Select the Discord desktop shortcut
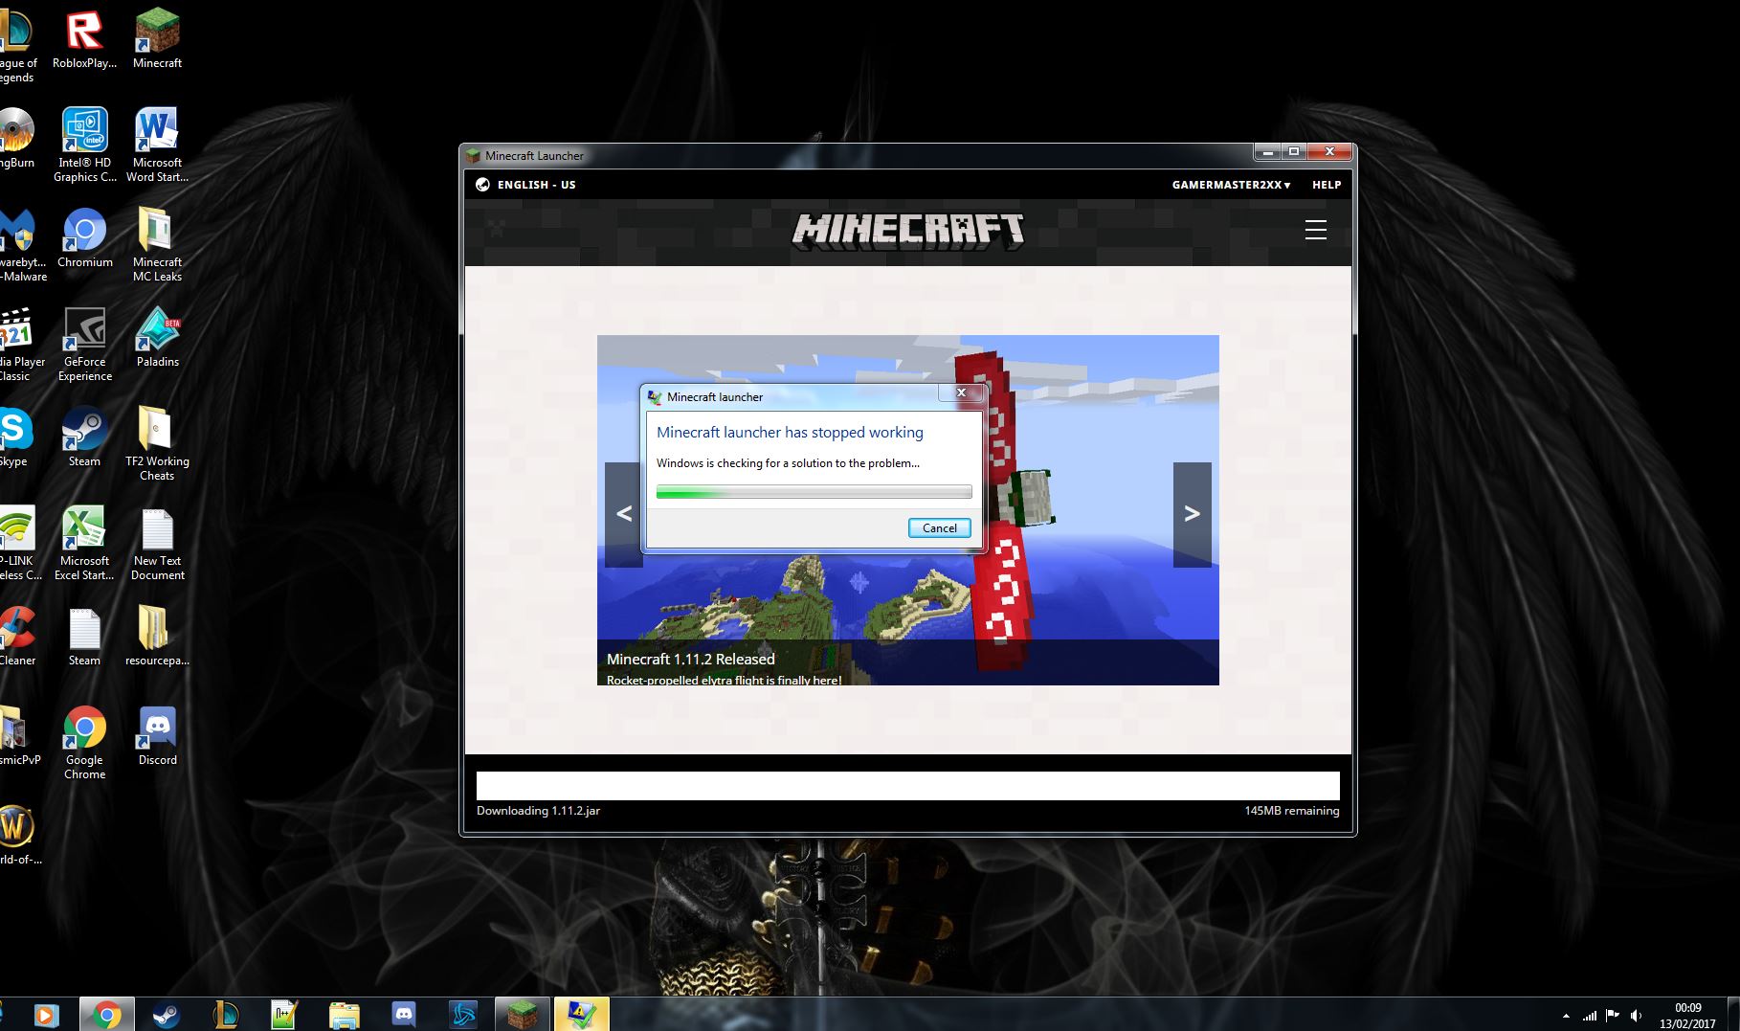The image size is (1740, 1031). coord(157,736)
